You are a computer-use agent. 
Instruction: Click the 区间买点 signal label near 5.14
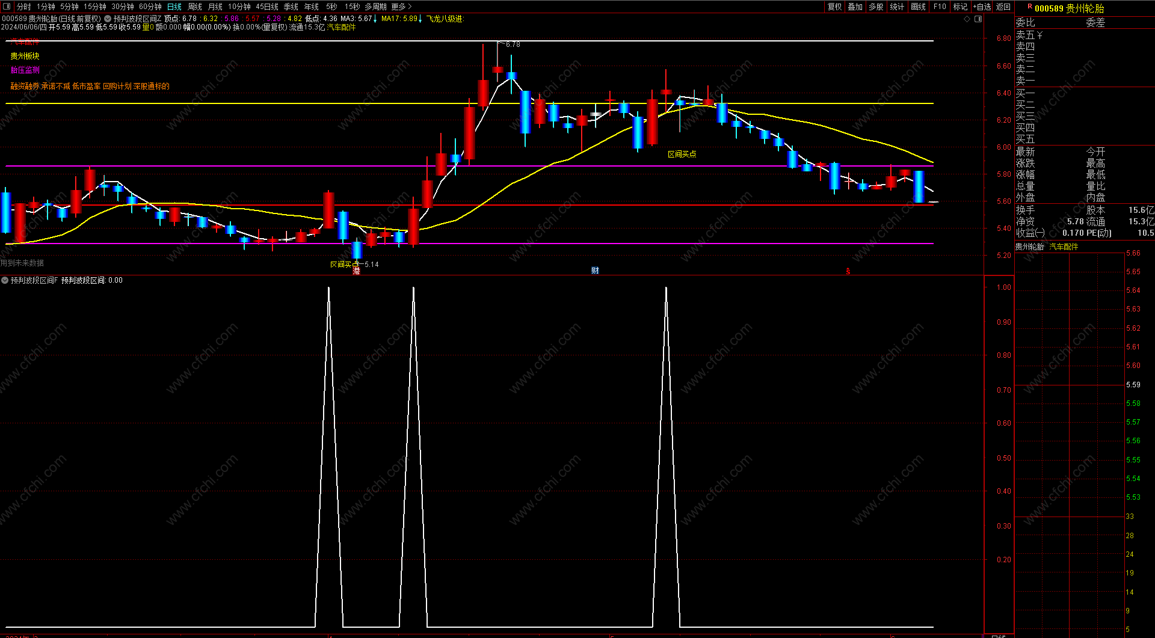pos(344,264)
